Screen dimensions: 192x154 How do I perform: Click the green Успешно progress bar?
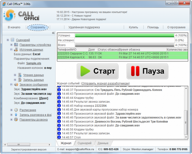coord(125,35)
